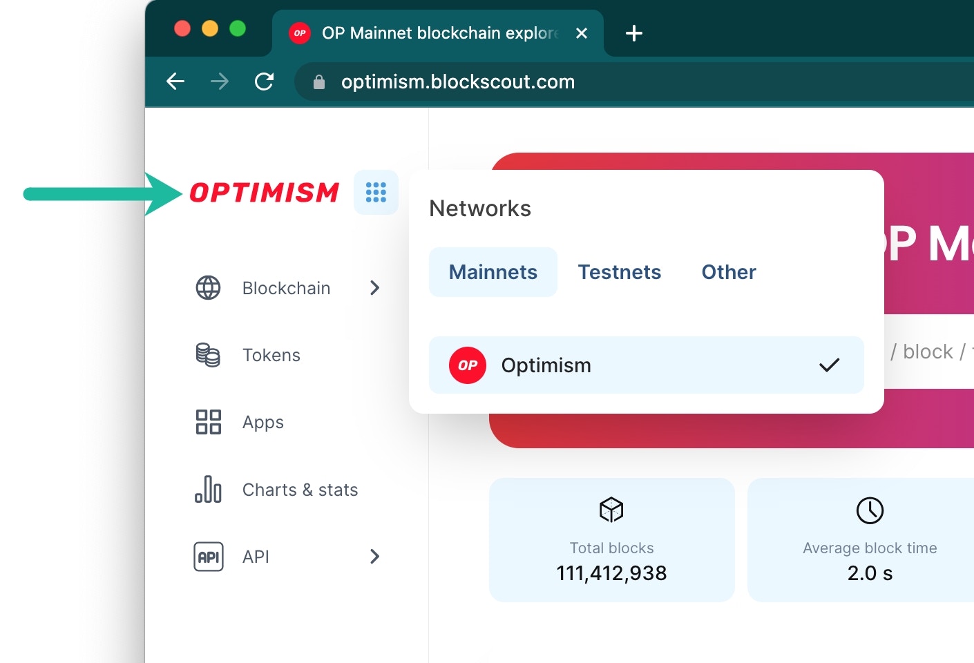Select the OP Mainnet blockchain explorer tab

pyautogui.click(x=438, y=33)
